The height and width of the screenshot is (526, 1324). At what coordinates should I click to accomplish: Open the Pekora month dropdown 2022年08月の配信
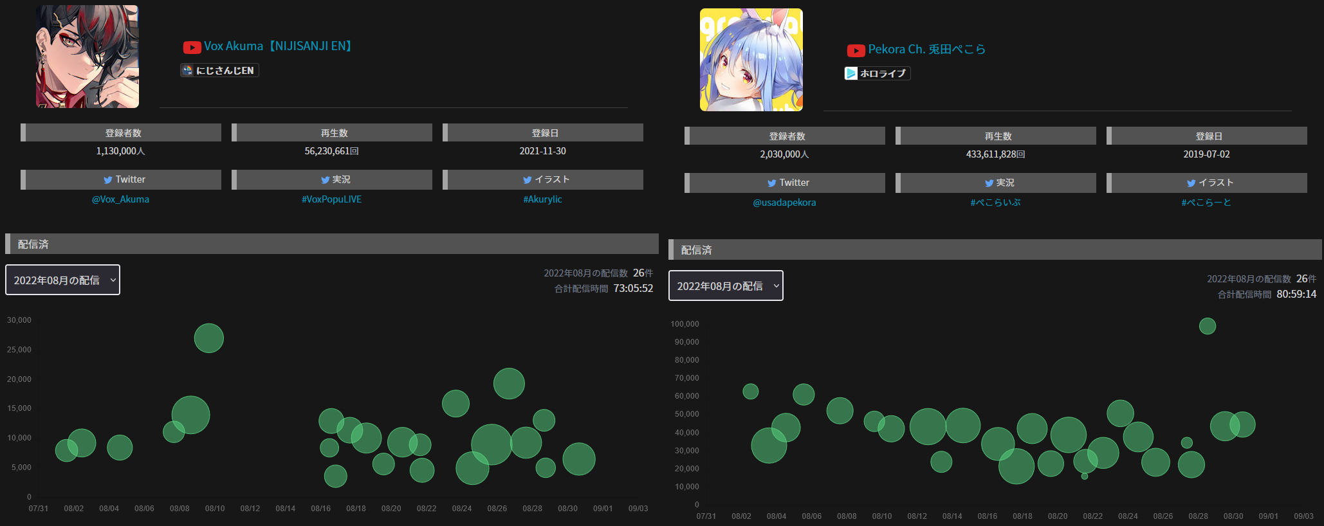(x=726, y=286)
